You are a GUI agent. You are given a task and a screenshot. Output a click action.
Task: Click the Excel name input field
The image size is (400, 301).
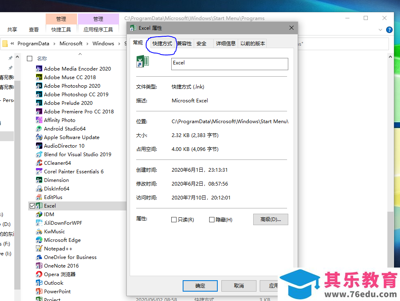point(230,64)
